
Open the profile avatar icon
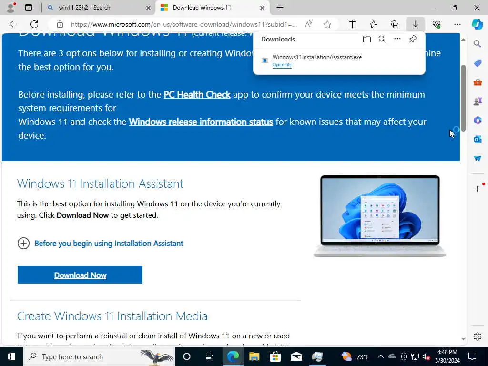pos(10,8)
